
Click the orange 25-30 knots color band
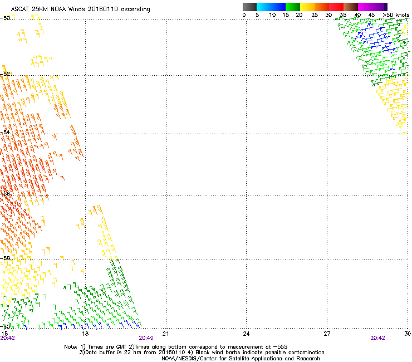(322, 7)
